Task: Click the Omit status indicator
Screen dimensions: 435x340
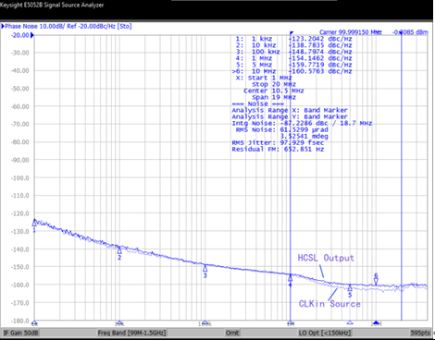Action: 232,333
